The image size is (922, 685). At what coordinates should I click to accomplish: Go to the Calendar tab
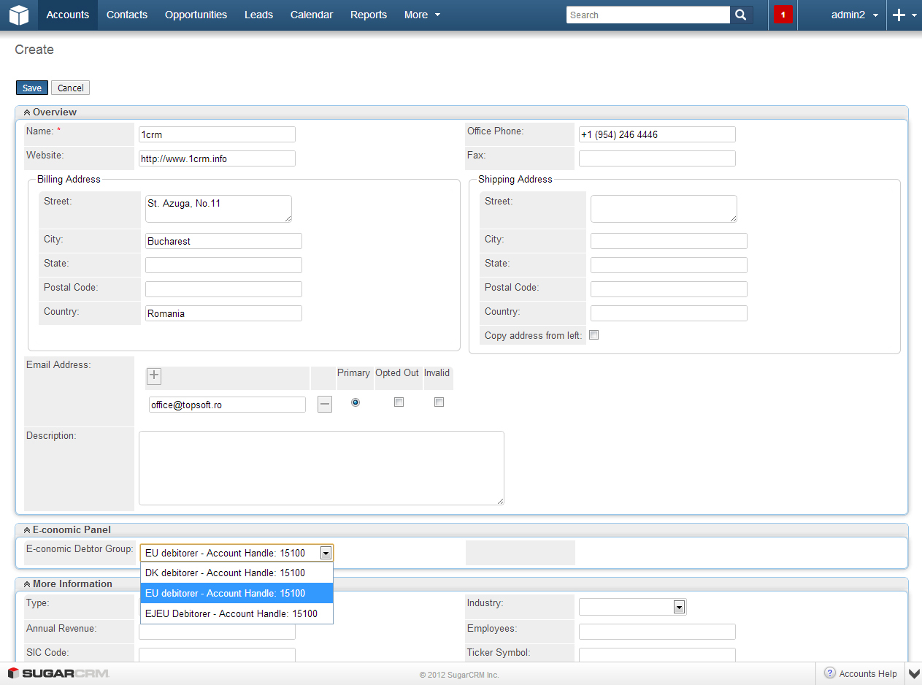click(x=312, y=15)
